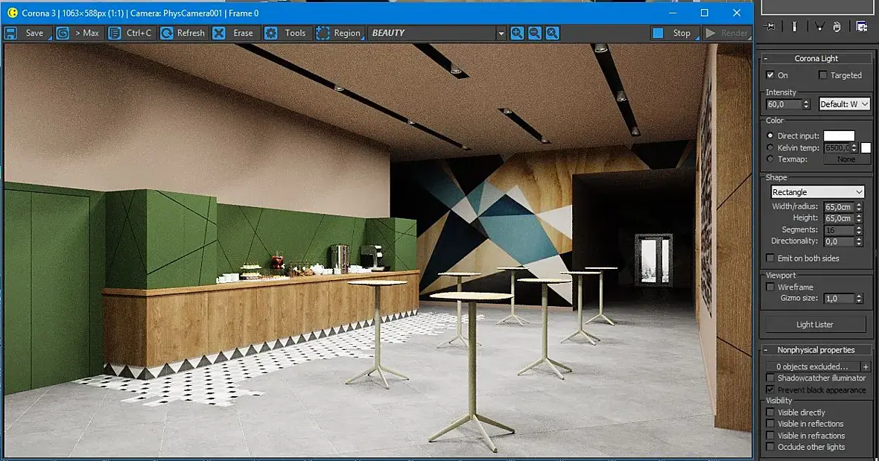The height and width of the screenshot is (461, 879).
Task: Copy the render with the Ctrl+C button
Action: [x=130, y=33]
